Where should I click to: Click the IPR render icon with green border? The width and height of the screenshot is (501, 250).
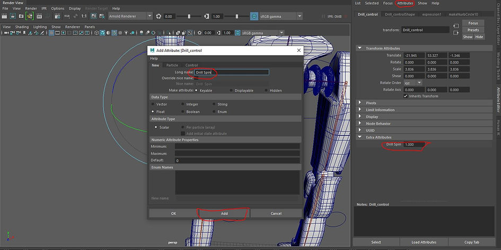pos(30,16)
